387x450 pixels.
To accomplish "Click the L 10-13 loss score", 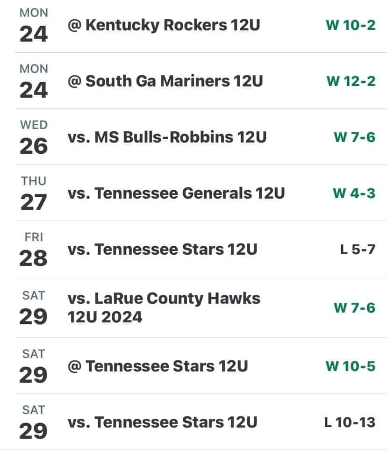I will point(350,422).
